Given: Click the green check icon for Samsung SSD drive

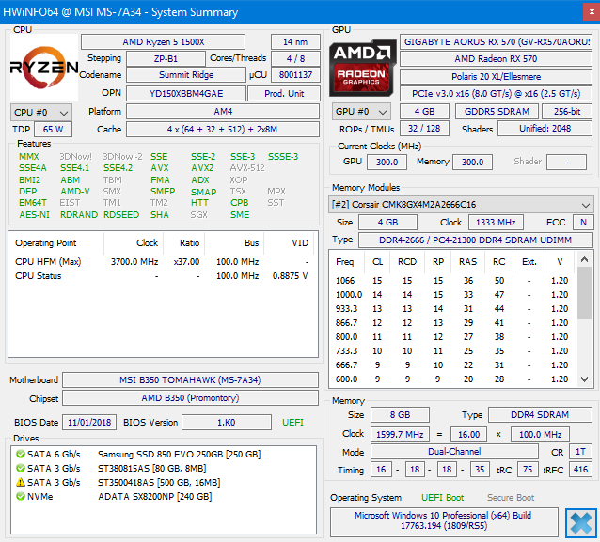Looking at the screenshot, I should tap(21, 454).
